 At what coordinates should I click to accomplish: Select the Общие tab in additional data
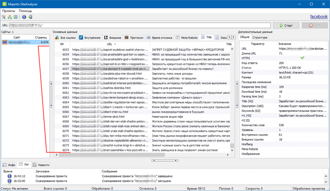coord(245,37)
